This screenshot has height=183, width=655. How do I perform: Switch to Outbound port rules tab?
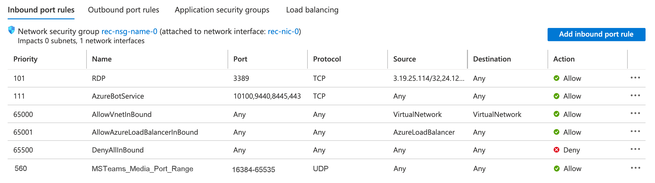(123, 10)
